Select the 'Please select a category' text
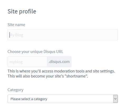This screenshot has width=128, height=112. tap(29, 99)
